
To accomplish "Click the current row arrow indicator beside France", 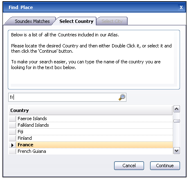I will coord(13,145).
